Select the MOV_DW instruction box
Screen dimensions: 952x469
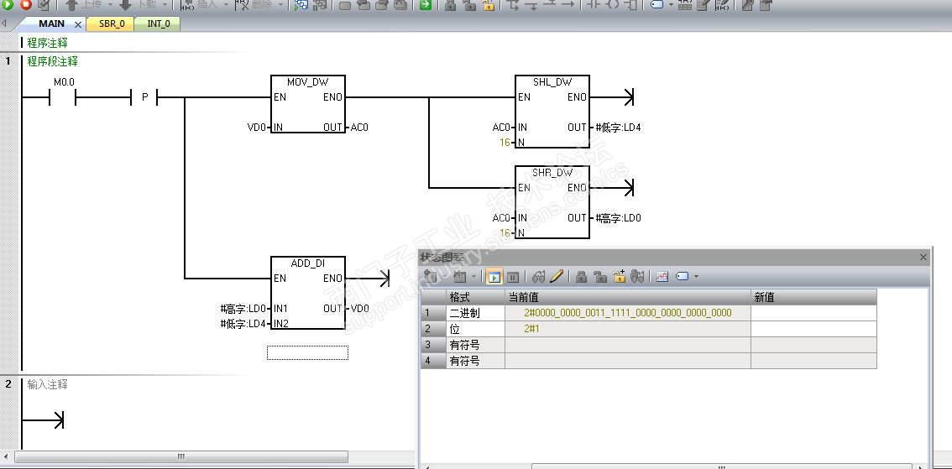(308, 104)
